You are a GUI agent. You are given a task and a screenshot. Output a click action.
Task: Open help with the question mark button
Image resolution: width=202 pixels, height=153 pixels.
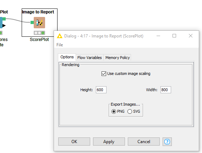pyautogui.click(x=167, y=142)
